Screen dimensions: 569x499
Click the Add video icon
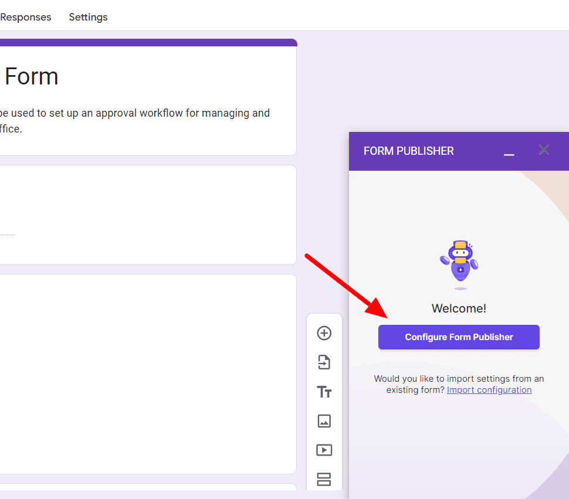click(x=324, y=450)
